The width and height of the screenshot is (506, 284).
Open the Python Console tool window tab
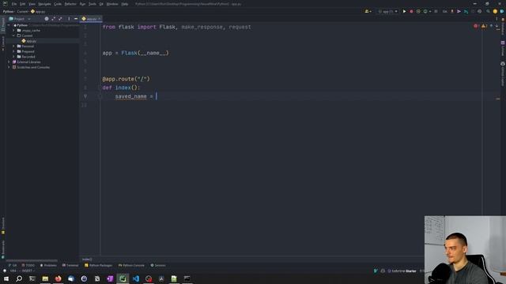(131, 265)
